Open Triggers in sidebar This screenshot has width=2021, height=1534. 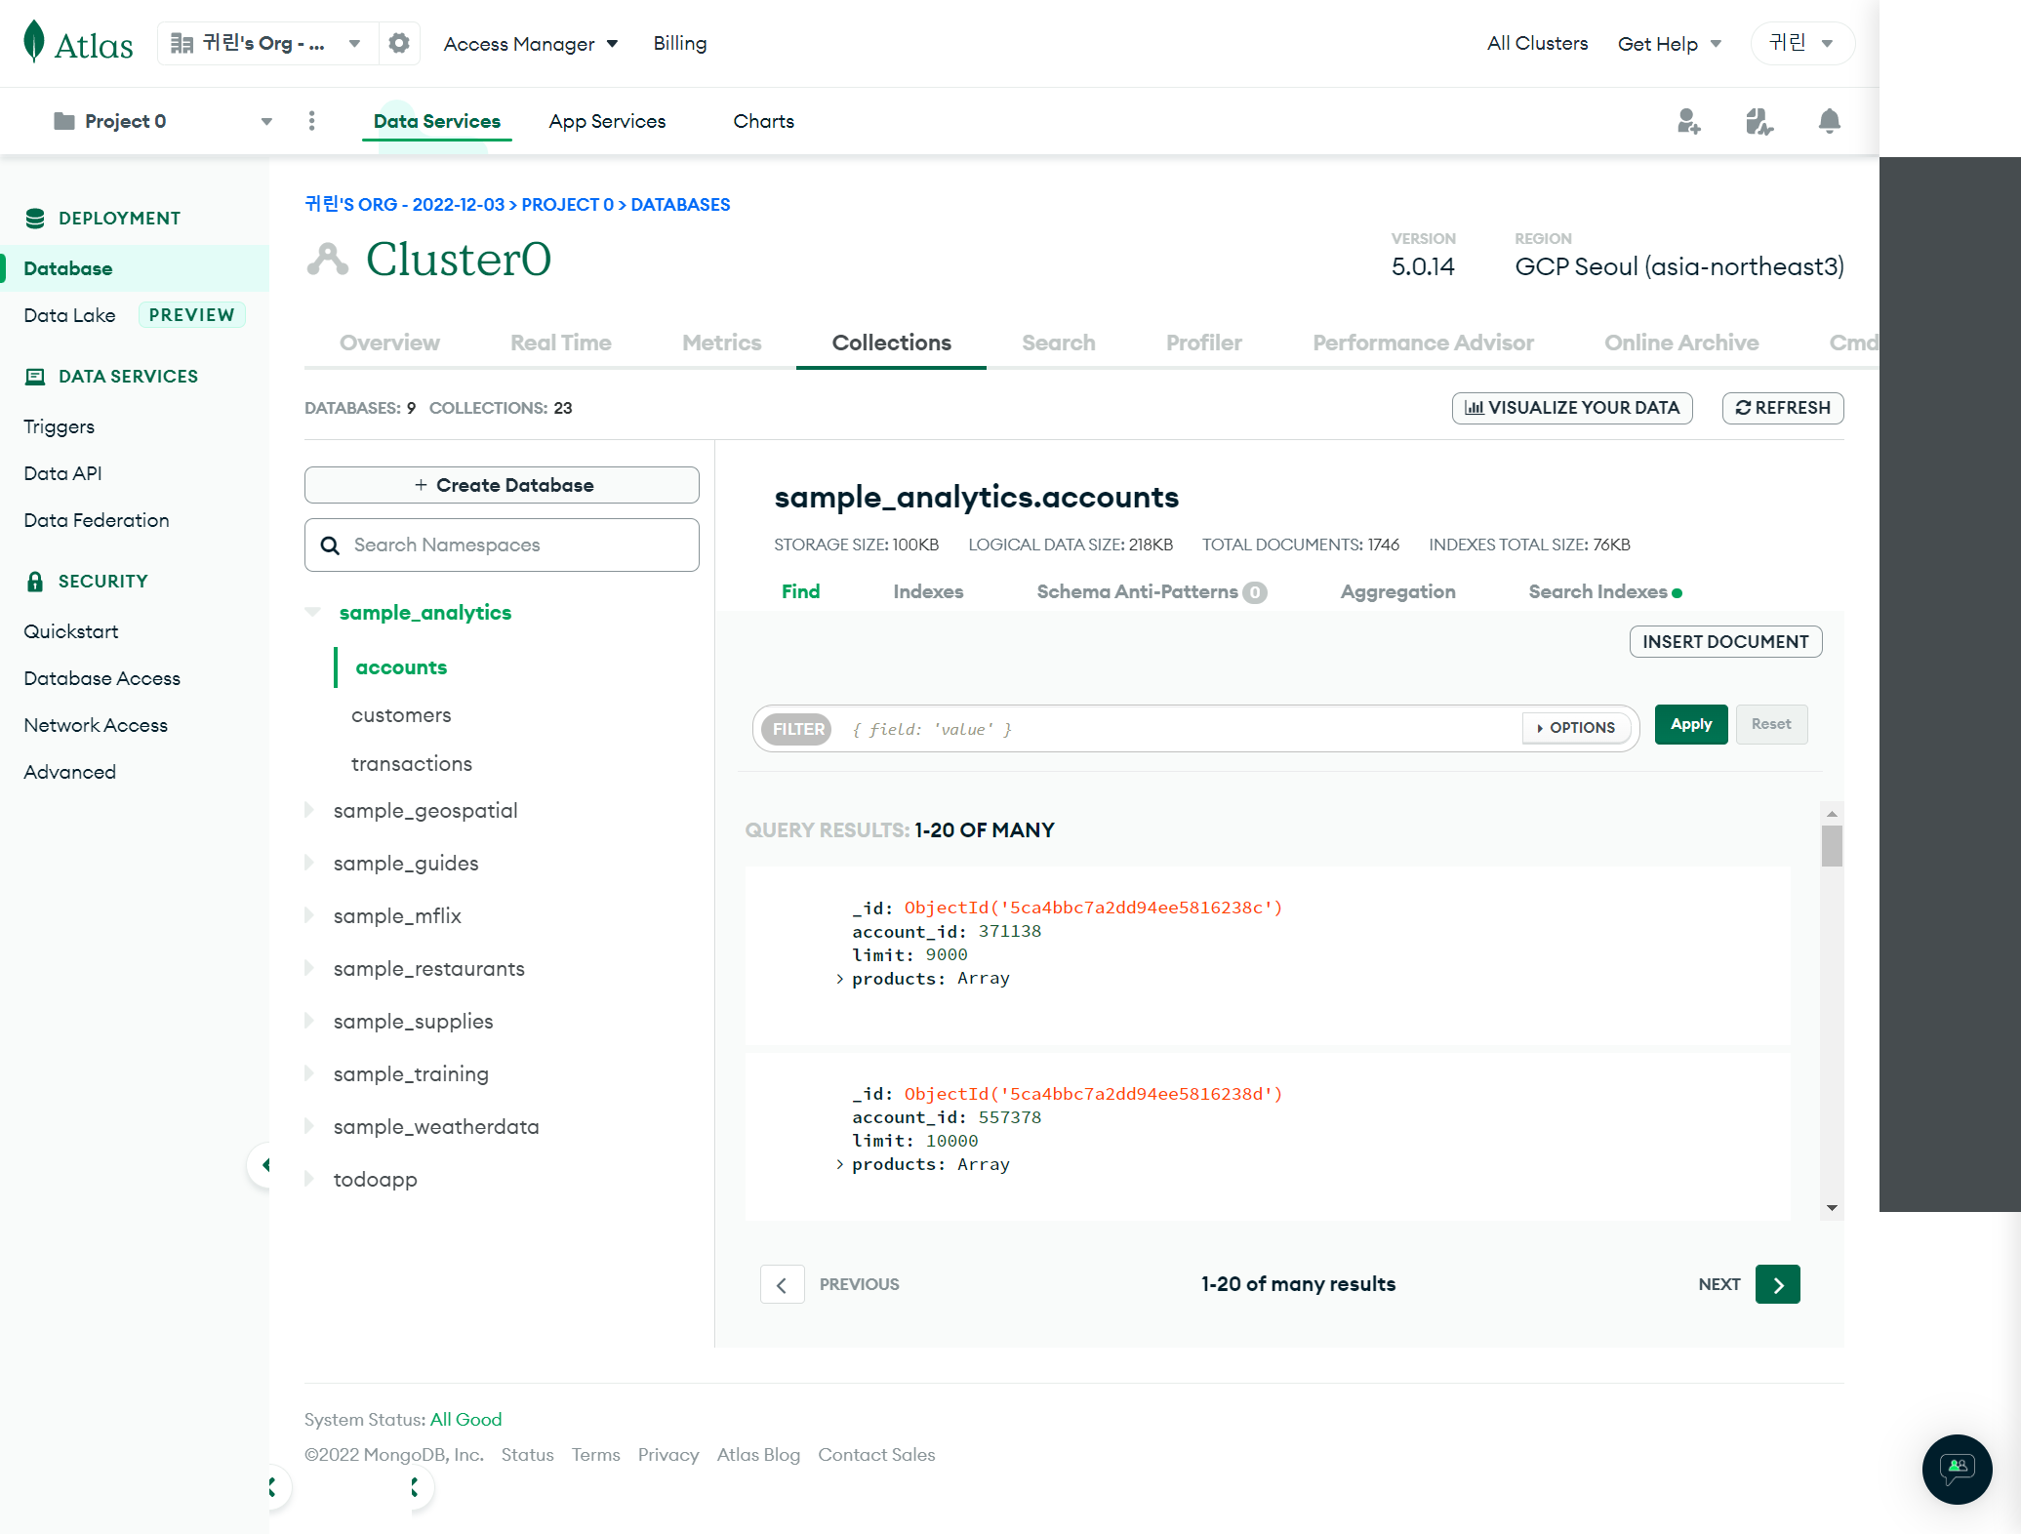(59, 426)
